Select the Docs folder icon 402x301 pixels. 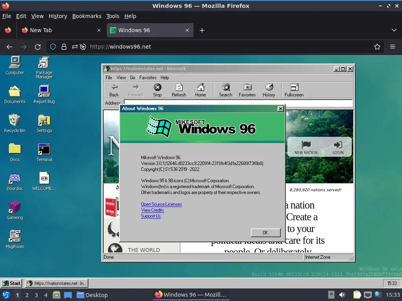(x=15, y=152)
